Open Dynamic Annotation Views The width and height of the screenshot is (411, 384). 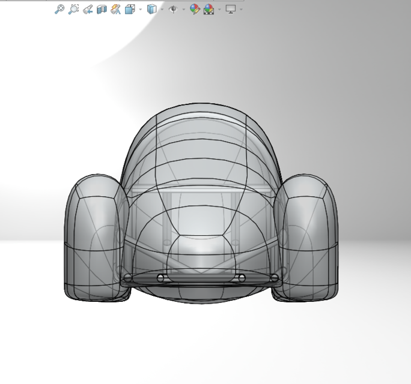pos(115,9)
